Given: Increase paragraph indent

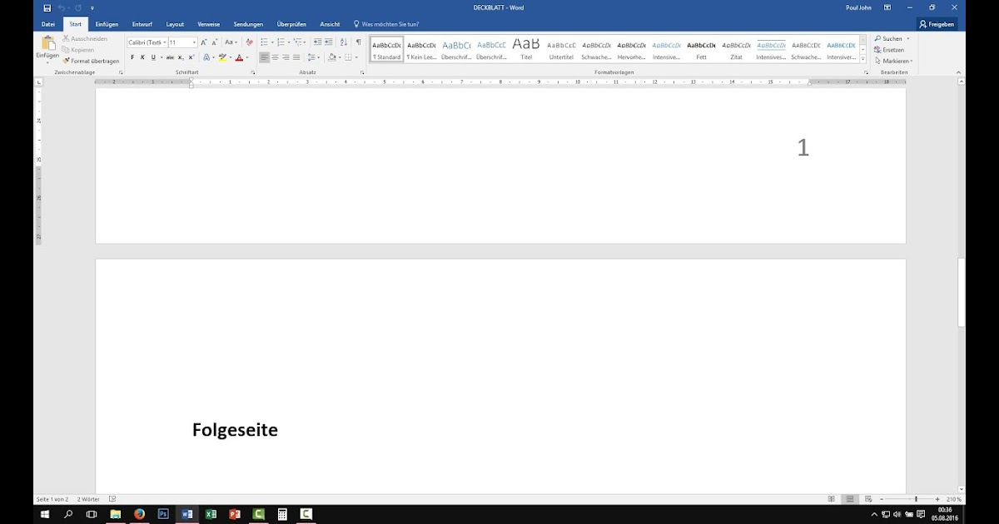Looking at the screenshot, I should pos(328,42).
